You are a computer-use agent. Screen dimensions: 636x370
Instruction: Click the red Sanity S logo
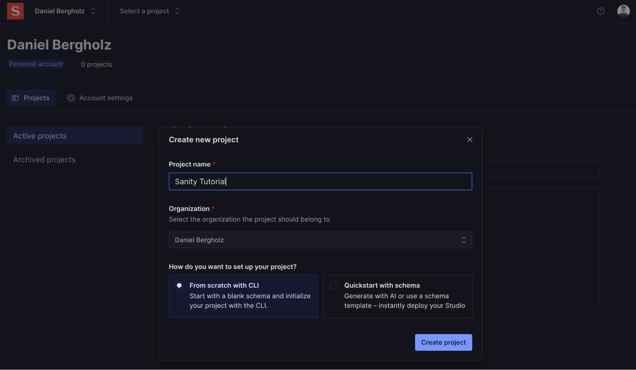(x=15, y=11)
